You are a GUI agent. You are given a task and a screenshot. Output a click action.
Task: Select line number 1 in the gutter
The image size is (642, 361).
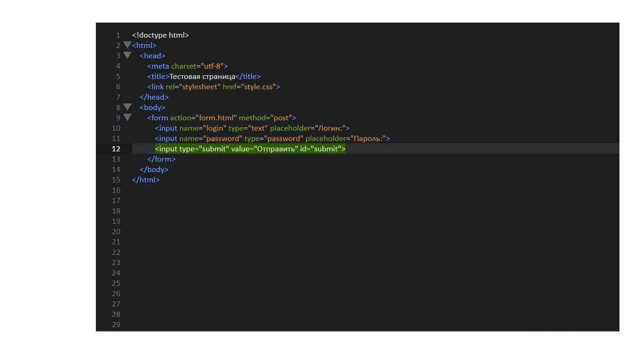(118, 35)
